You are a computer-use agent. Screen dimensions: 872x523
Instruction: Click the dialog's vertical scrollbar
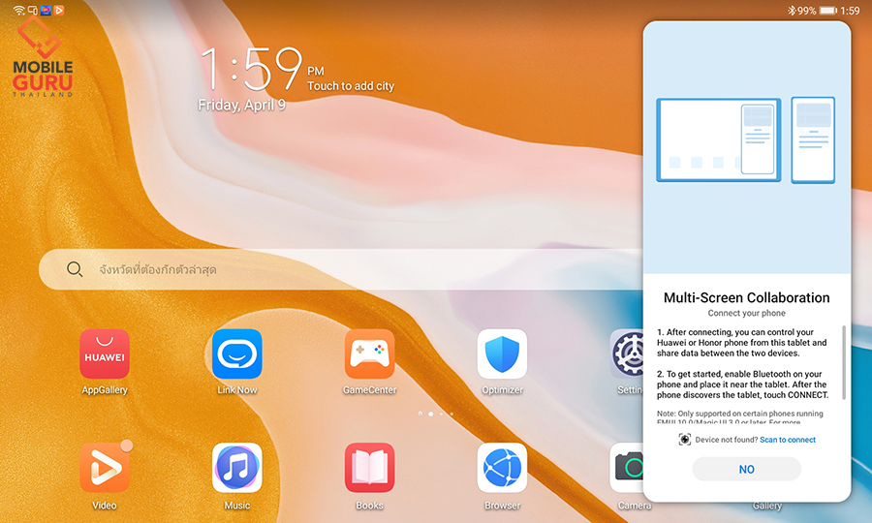click(843, 362)
